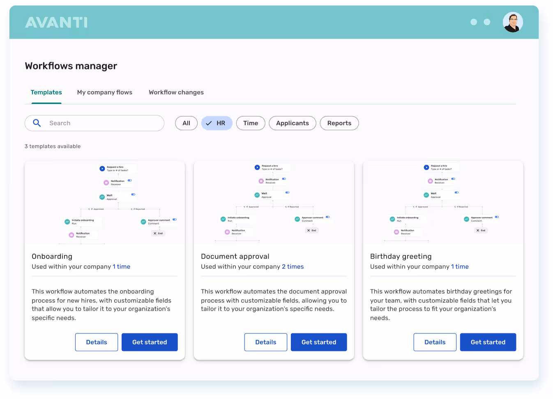Screen dimensions: 553x399
Task: Open the Workflow changes tab
Action: (x=176, y=92)
